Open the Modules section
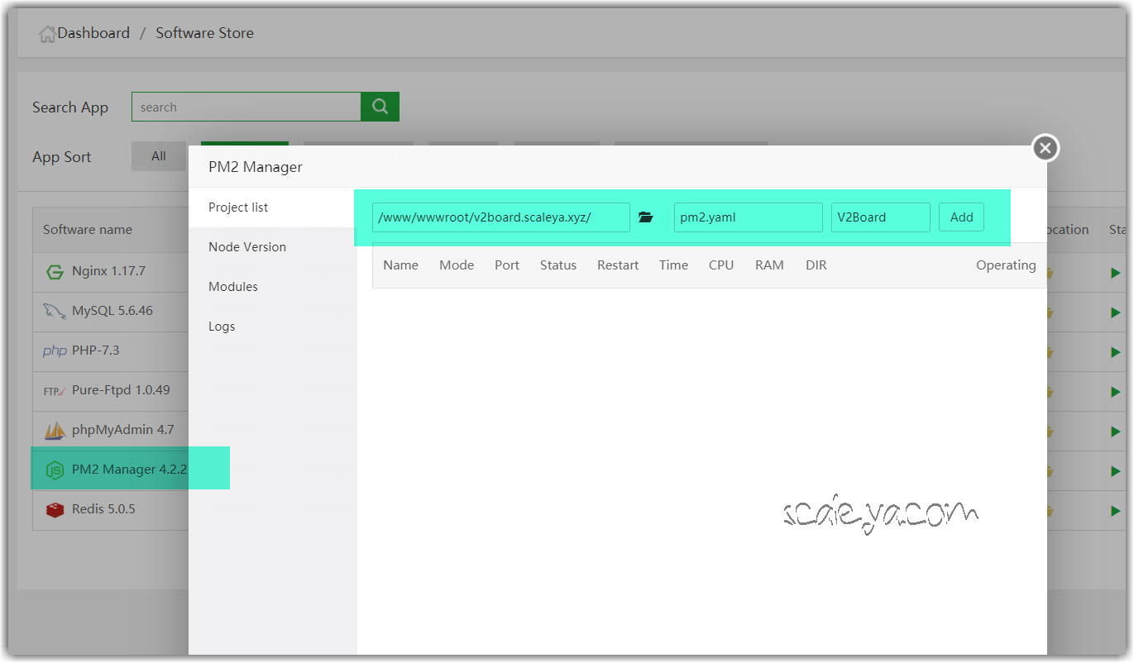 [x=233, y=287]
